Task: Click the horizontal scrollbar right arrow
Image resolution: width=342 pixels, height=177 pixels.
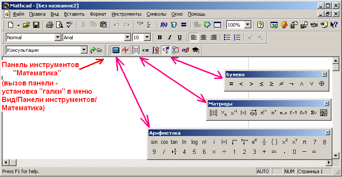Action: point(328,162)
